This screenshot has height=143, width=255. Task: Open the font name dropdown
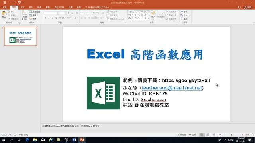(x=57, y=13)
